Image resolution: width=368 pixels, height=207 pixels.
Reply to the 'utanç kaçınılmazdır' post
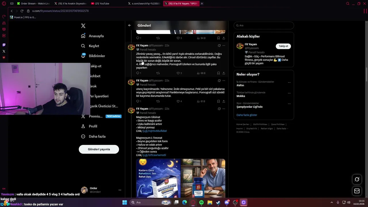138,101
